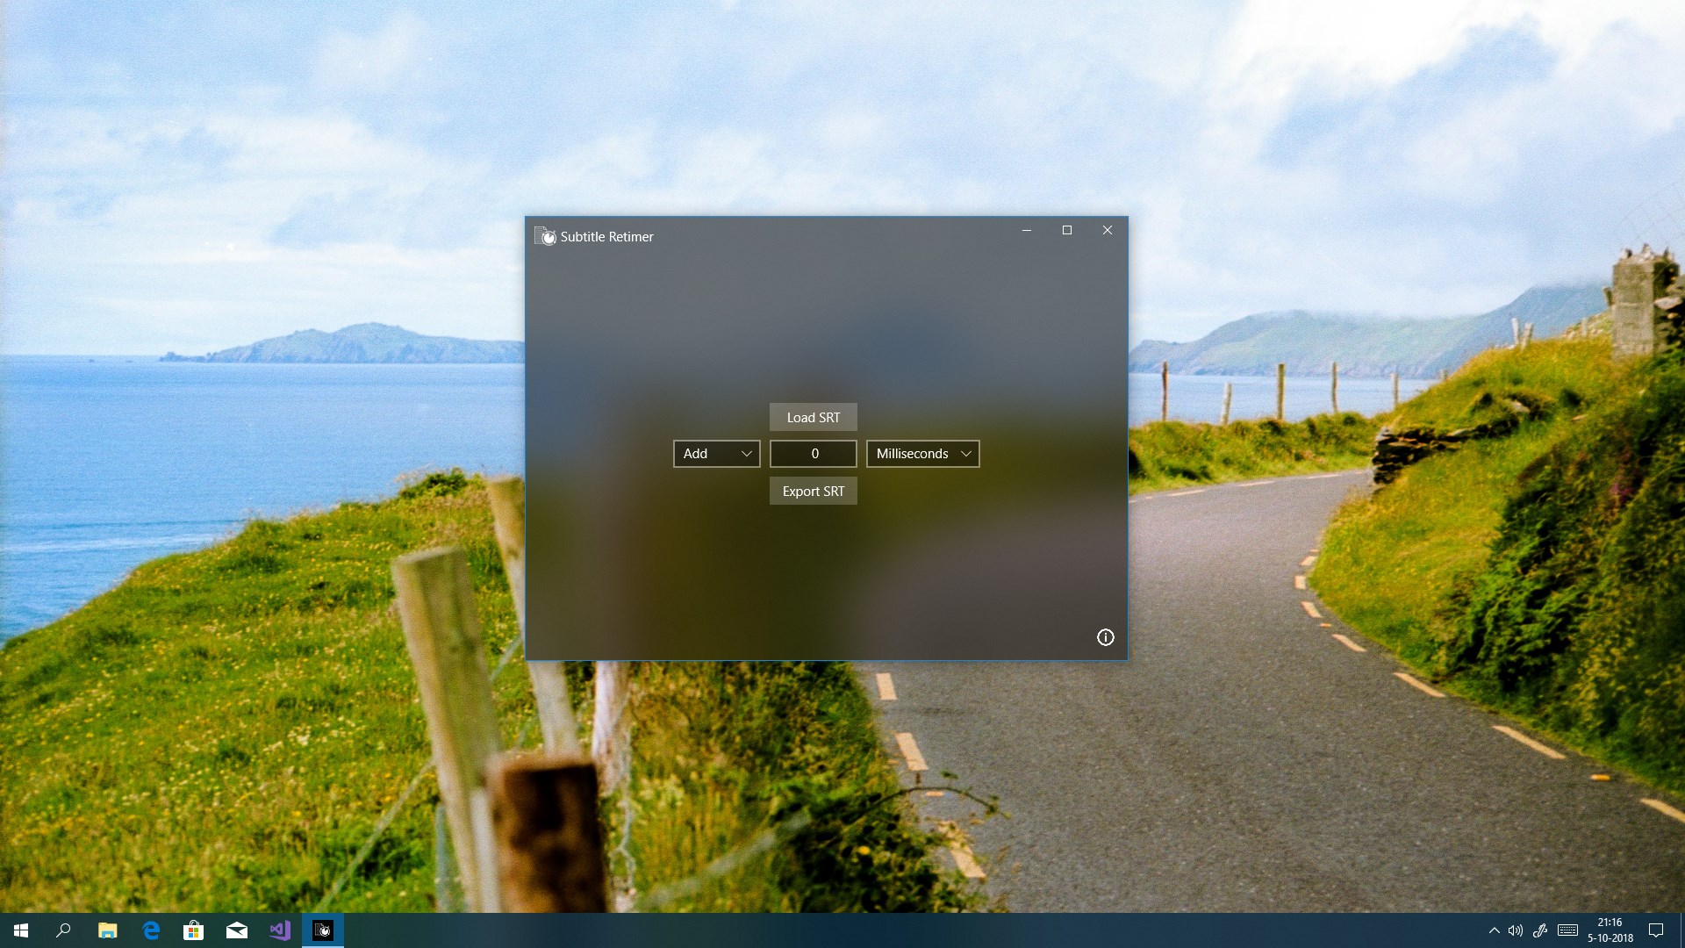Screen dimensions: 1685x948
Task: Open the Windows Start menu
Action: 21,930
